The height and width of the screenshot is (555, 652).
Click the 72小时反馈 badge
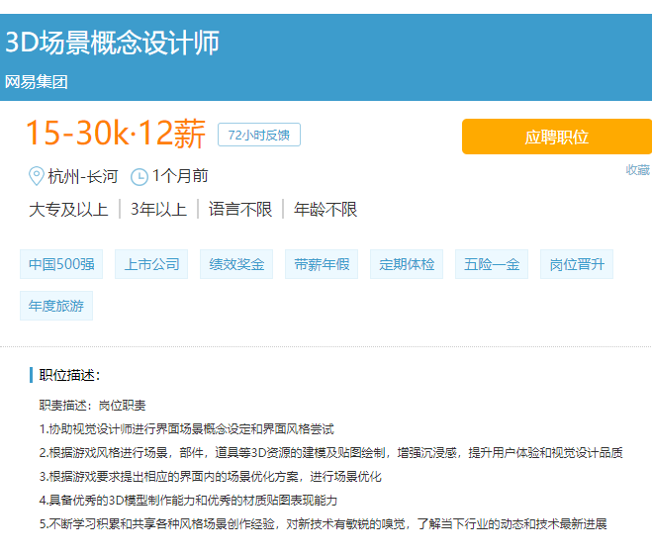(x=259, y=135)
